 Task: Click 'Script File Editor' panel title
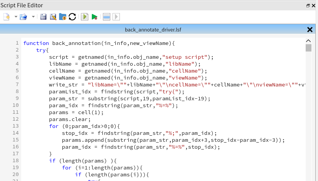22,5
